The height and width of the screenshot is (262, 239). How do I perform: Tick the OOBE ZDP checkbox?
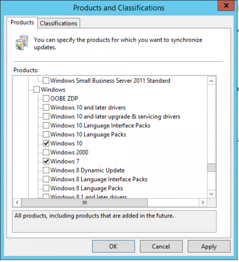pyautogui.click(x=46, y=99)
